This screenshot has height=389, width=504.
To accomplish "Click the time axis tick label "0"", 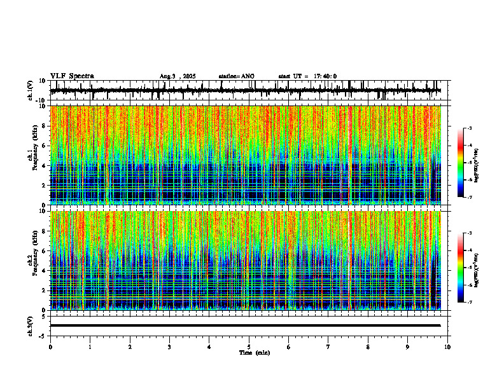I will tap(50, 347).
